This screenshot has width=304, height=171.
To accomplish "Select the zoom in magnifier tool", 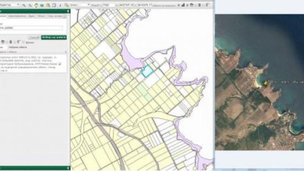I will pos(24,5).
